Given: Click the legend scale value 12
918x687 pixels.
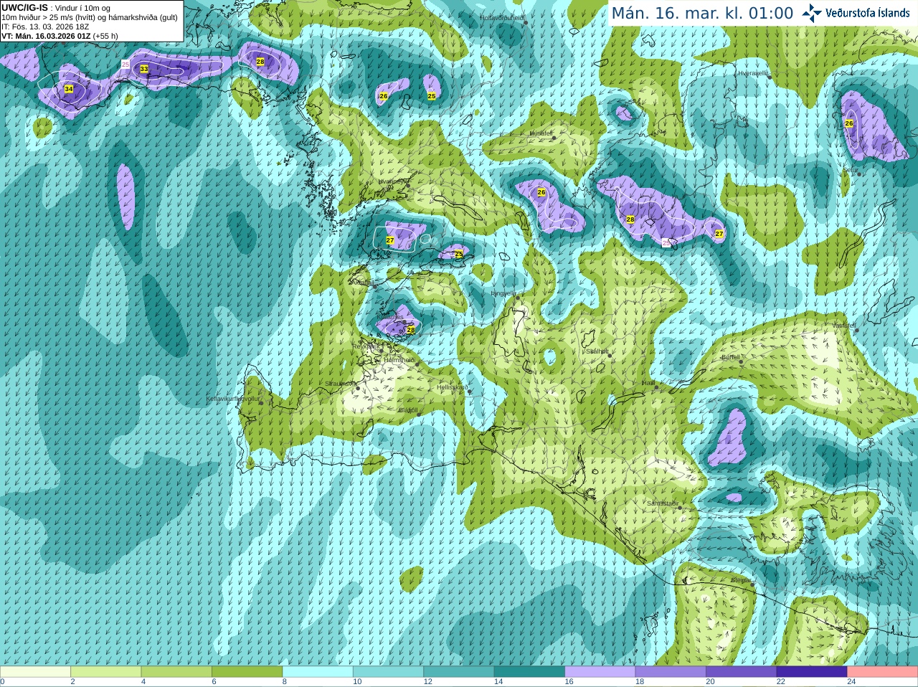Looking at the screenshot, I should pyautogui.click(x=428, y=682).
